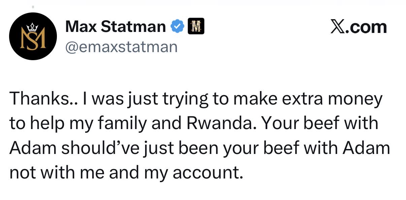Click the gold M affiliate badge

coord(196,26)
